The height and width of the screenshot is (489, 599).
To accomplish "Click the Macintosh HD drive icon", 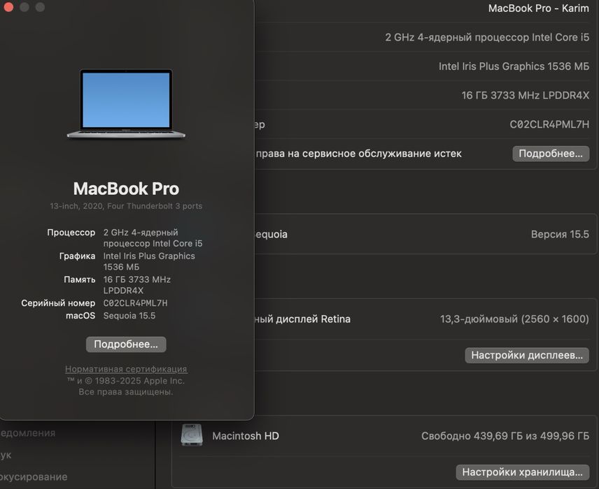I will [x=192, y=435].
